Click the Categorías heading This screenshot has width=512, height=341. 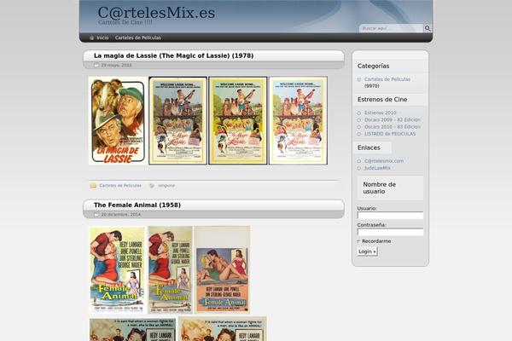coord(373,66)
